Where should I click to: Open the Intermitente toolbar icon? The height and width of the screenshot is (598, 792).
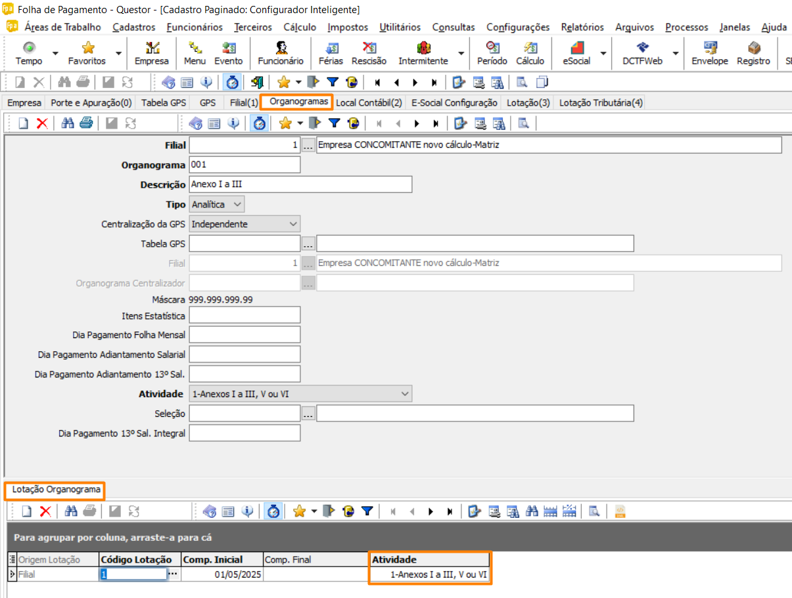click(423, 53)
